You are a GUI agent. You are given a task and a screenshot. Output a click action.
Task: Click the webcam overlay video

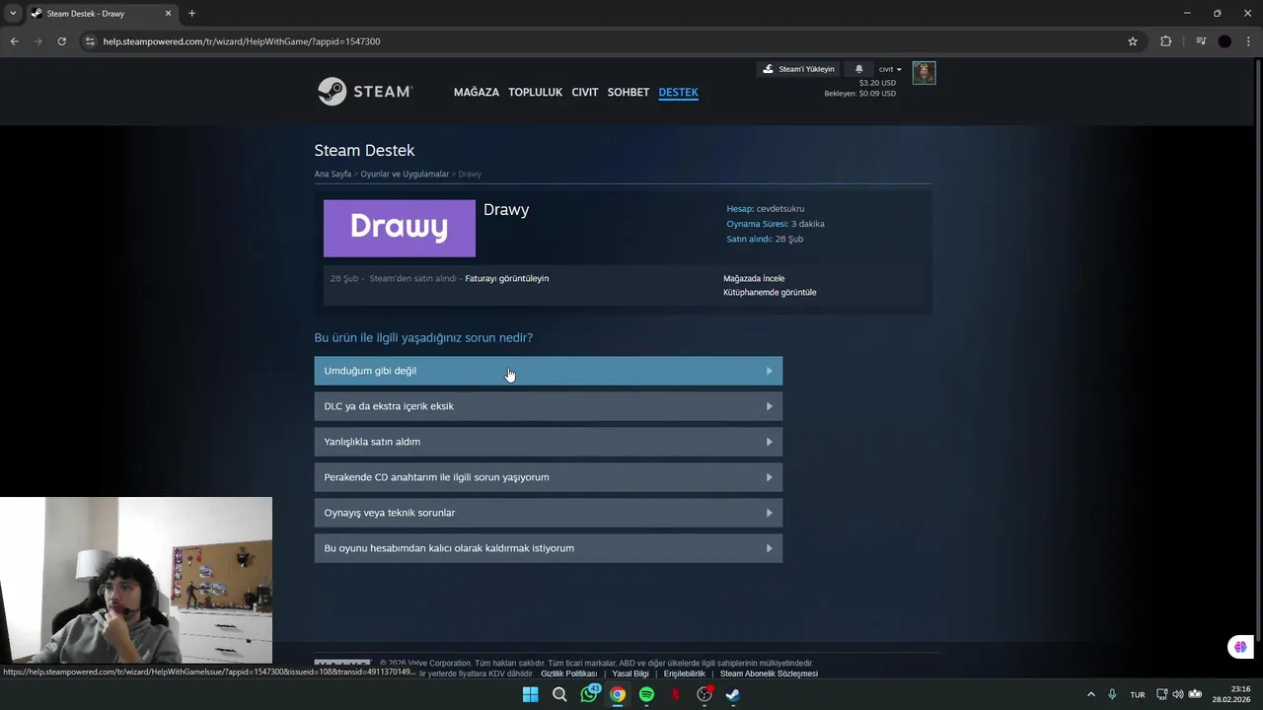pyautogui.click(x=136, y=580)
